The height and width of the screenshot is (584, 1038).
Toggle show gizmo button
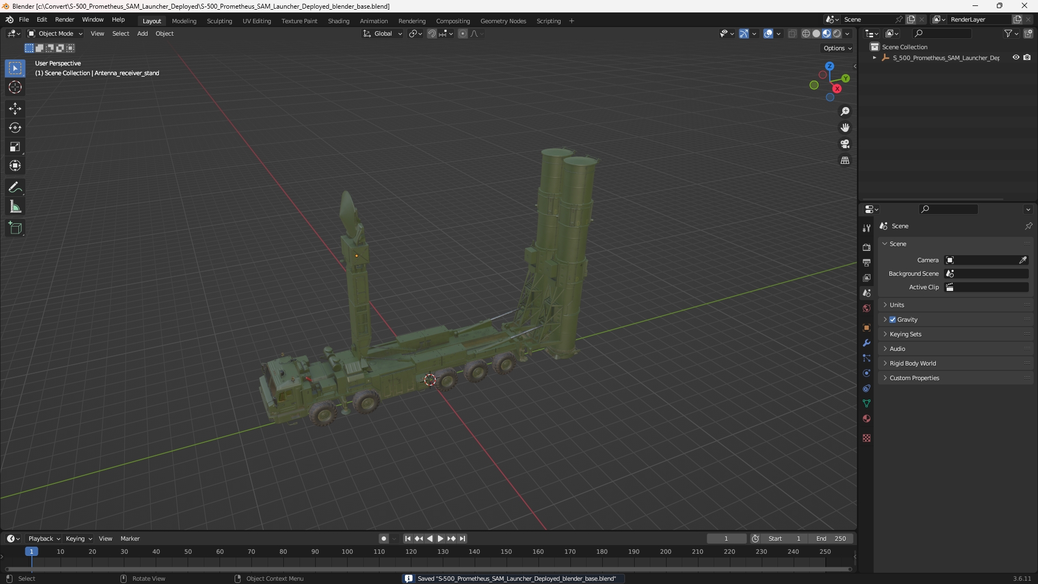pos(744,34)
